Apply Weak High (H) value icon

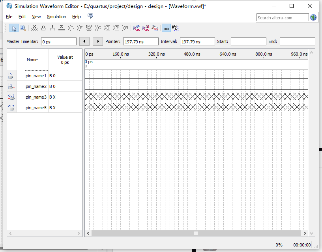click(x=80, y=28)
